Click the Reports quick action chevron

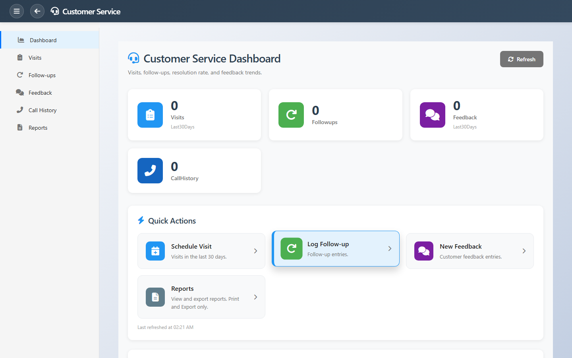tap(255, 297)
